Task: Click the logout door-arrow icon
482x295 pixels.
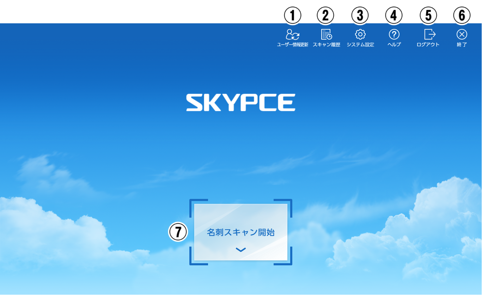Action: coord(429,34)
